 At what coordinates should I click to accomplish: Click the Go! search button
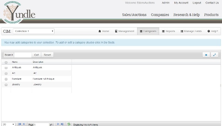click(36, 55)
